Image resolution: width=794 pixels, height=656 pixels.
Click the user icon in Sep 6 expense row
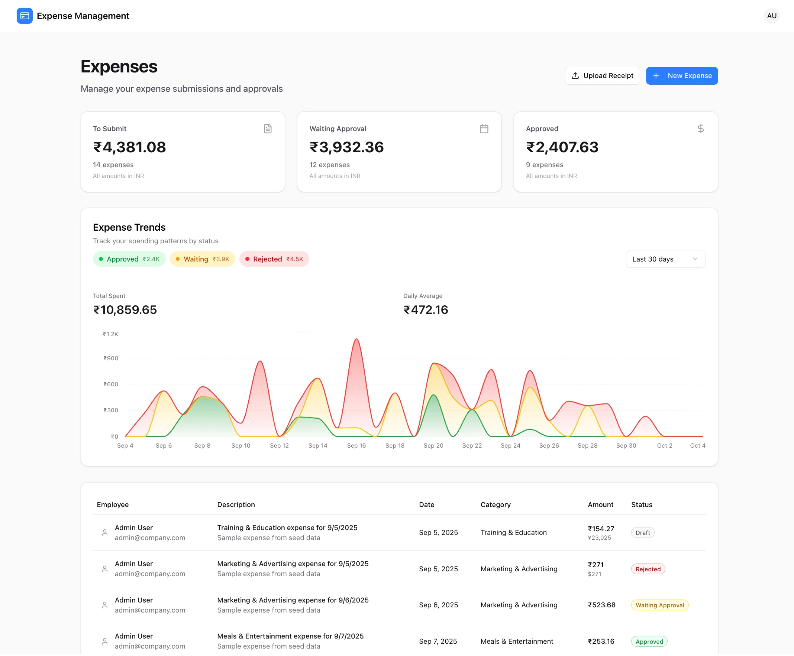tap(105, 605)
